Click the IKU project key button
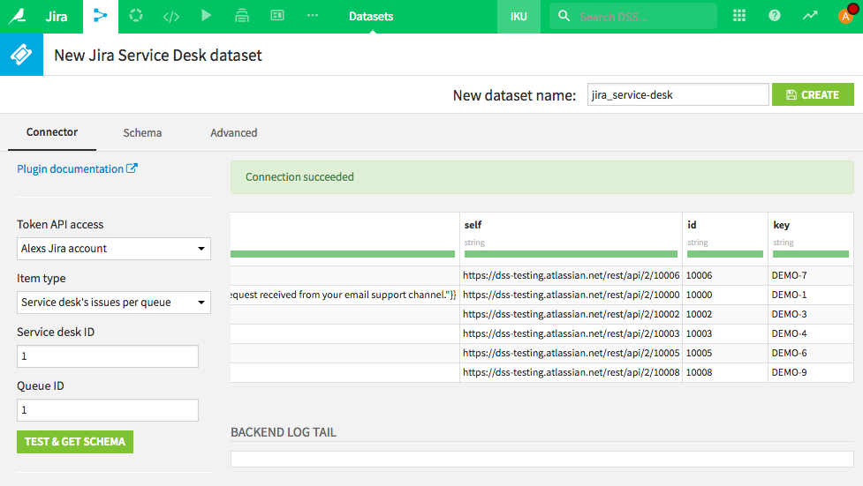The width and height of the screenshot is (863, 486). [x=519, y=17]
